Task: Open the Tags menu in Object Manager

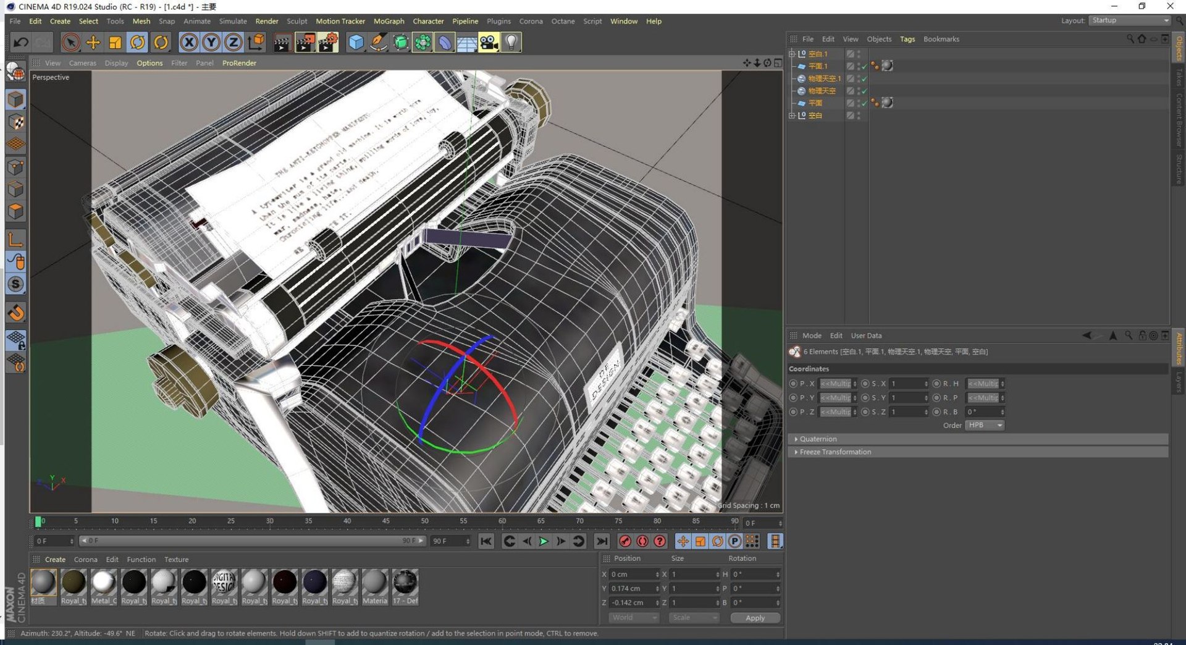Action: 907,39
